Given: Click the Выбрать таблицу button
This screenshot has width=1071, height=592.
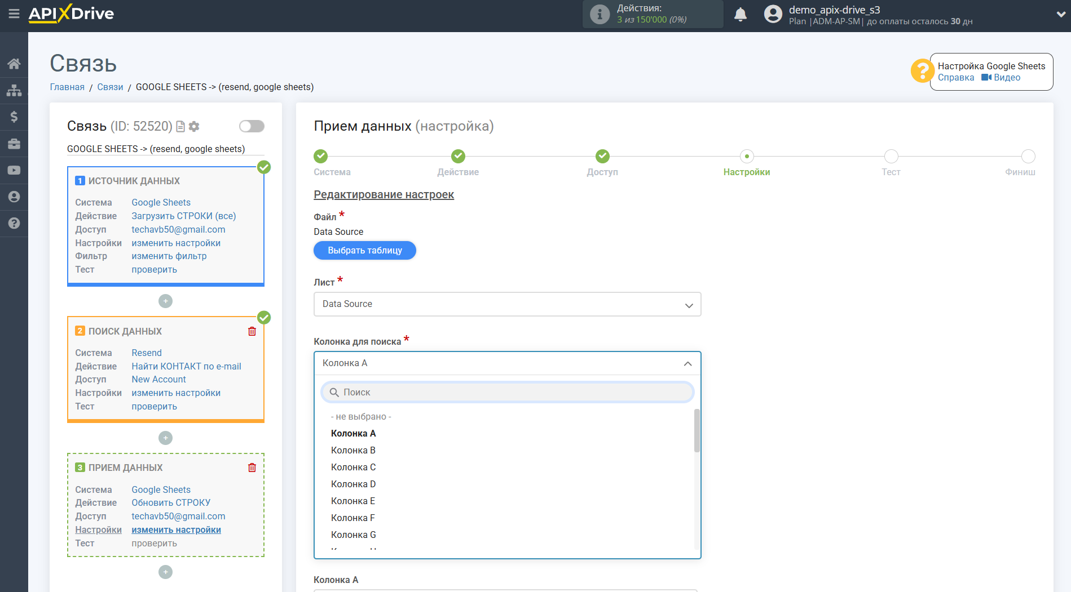Looking at the screenshot, I should click(364, 251).
